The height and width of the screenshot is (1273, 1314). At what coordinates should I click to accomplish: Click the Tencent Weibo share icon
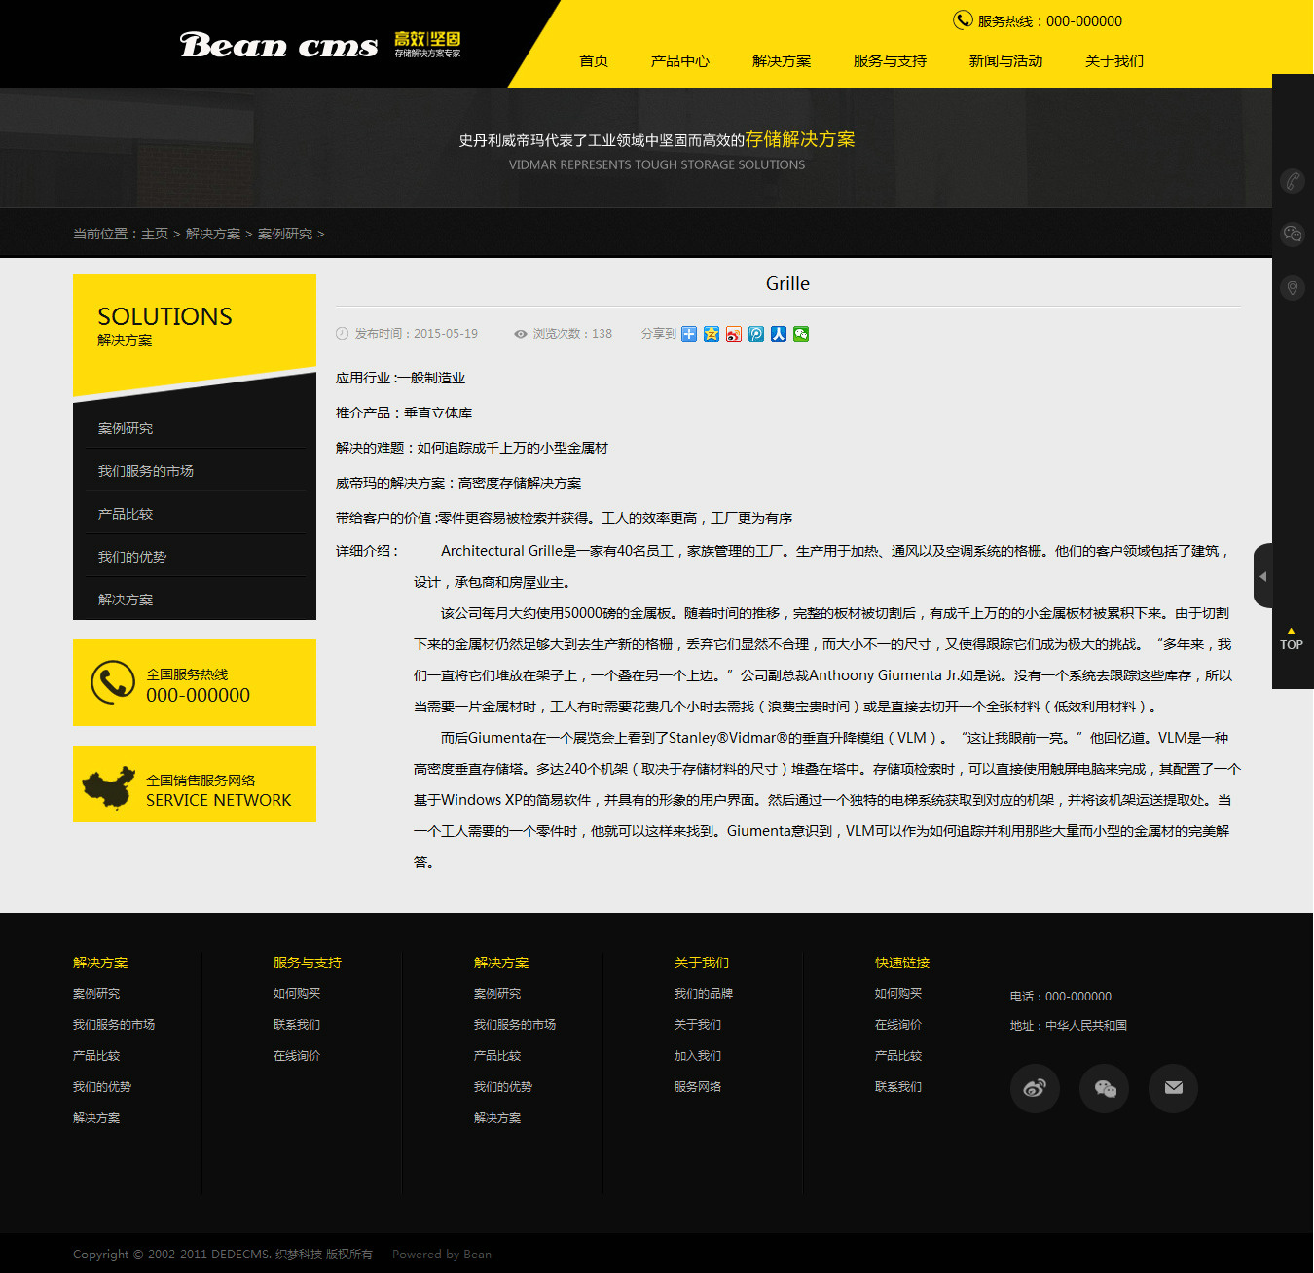coord(756,334)
